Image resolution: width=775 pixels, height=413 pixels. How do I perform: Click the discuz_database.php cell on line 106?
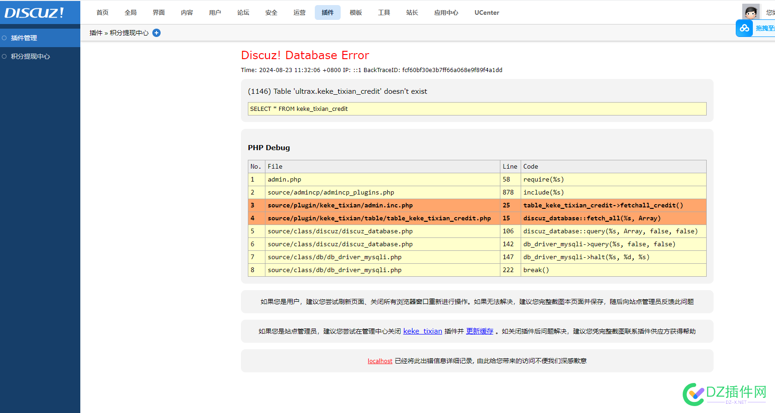pos(382,231)
